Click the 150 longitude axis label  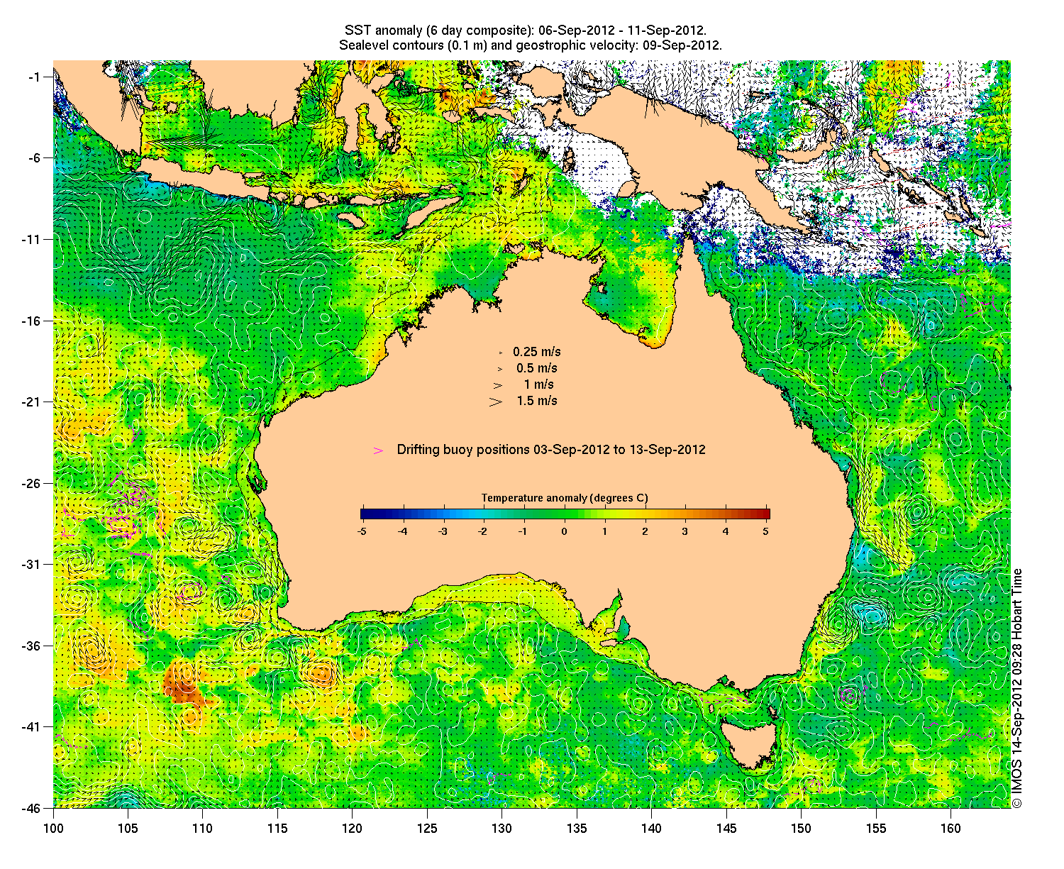click(x=801, y=829)
